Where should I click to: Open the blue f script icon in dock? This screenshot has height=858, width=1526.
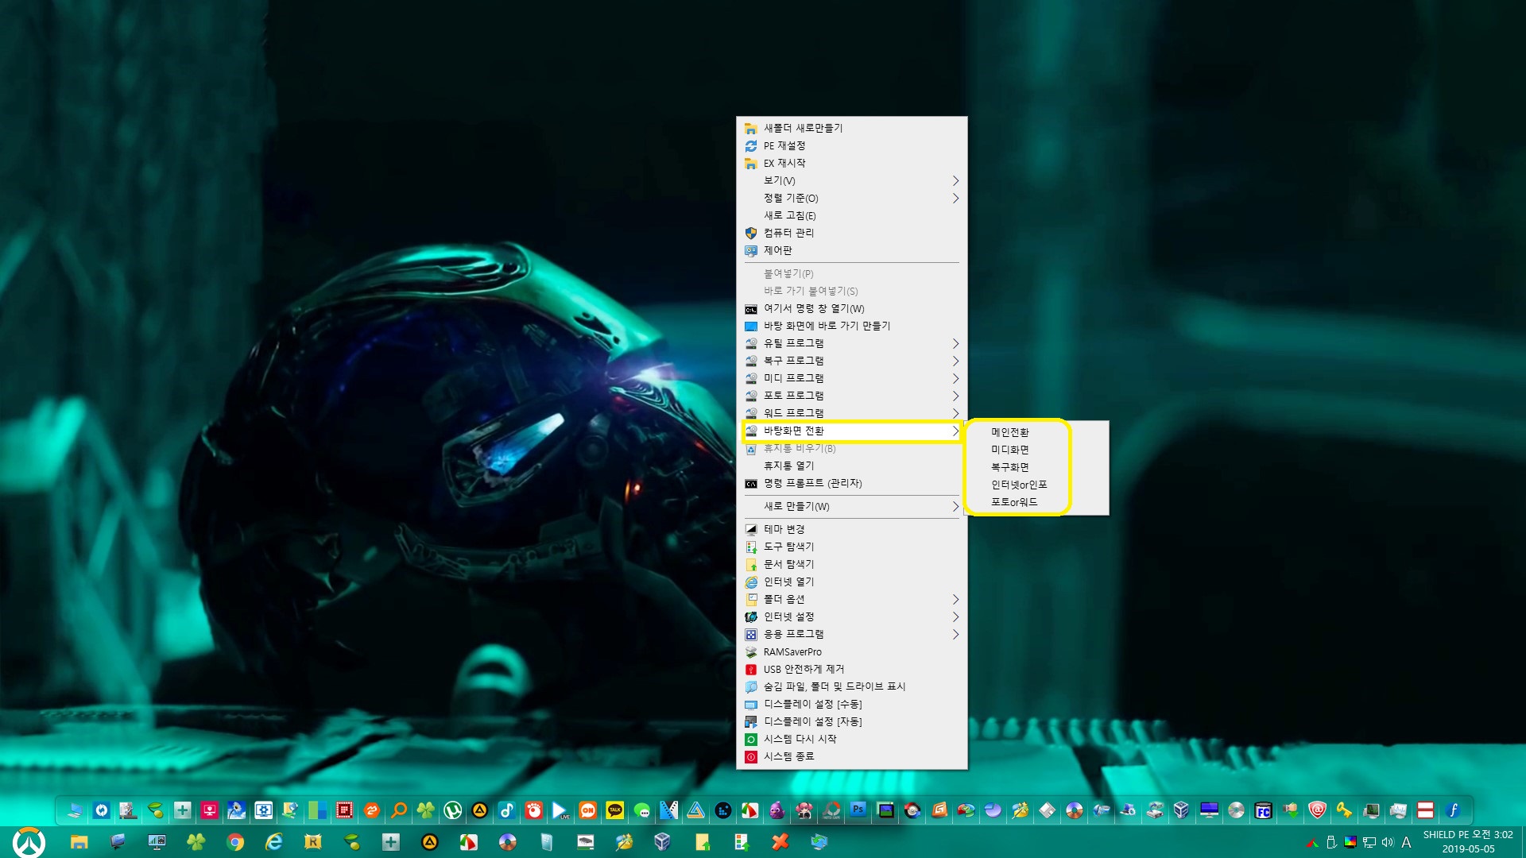pyautogui.click(x=1452, y=810)
